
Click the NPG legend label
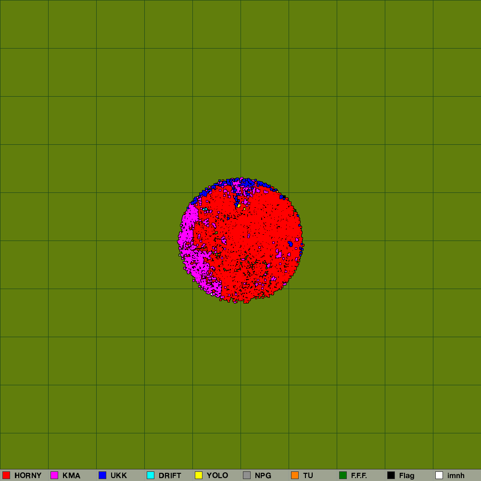click(263, 476)
